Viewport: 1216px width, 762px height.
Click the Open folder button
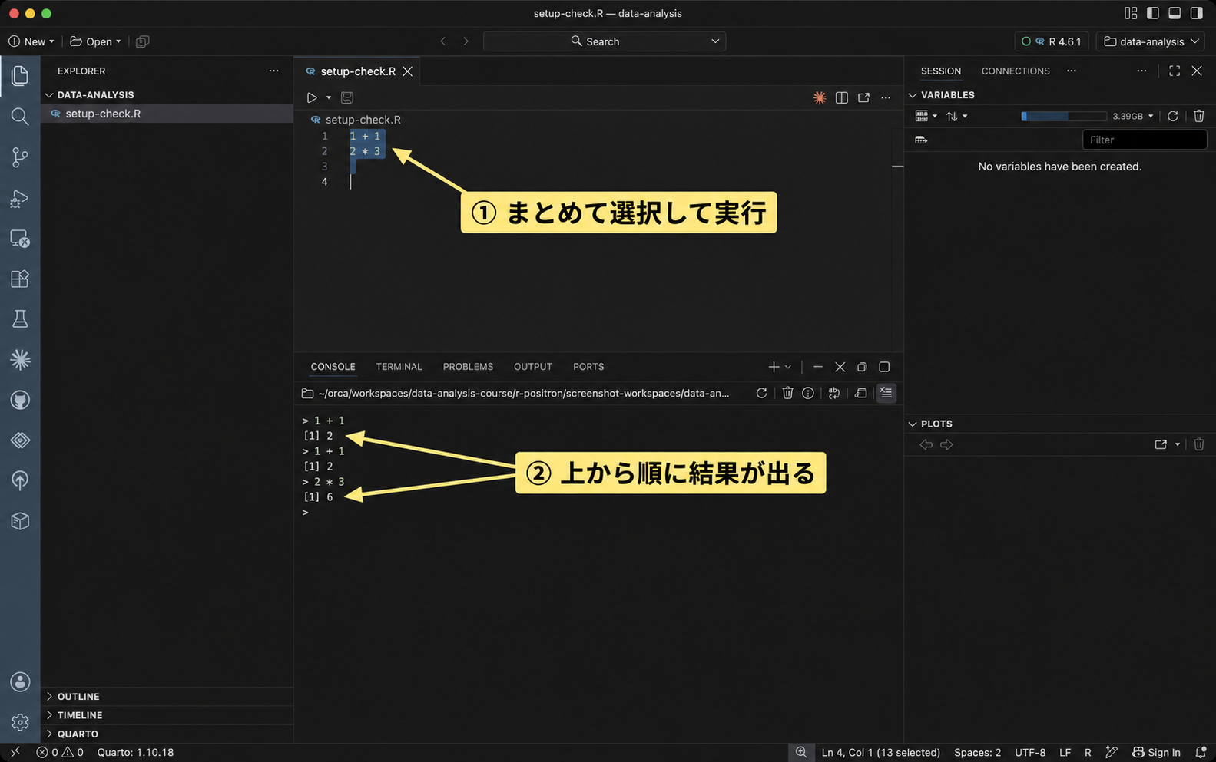[x=95, y=41]
